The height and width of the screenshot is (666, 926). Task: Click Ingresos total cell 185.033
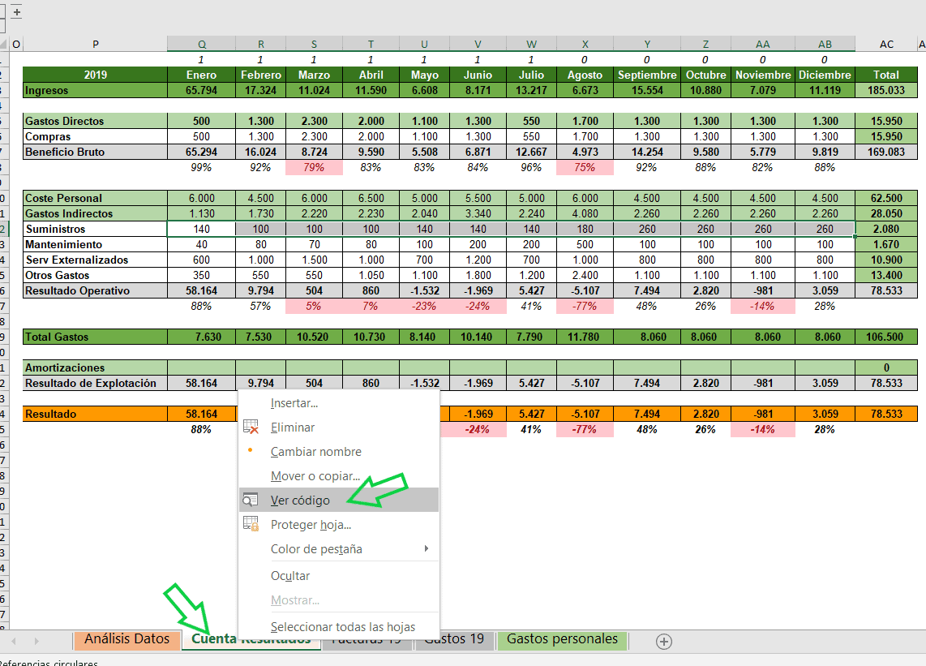[885, 90]
